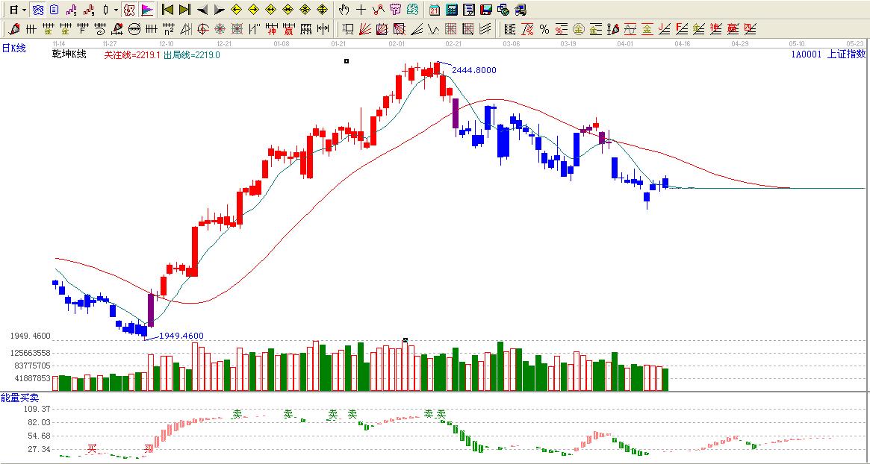
Task: Activate the crosshair cursor tool
Action: (x=361, y=10)
